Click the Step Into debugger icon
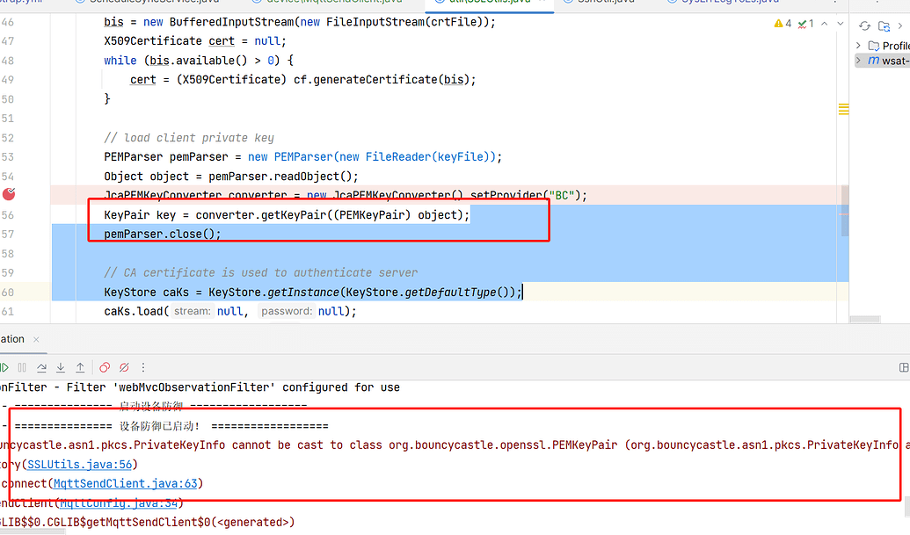Screen dimensions: 910x535 [62, 367]
